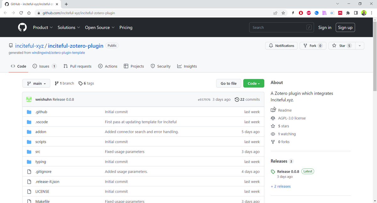Select the Code tab

tap(19, 66)
